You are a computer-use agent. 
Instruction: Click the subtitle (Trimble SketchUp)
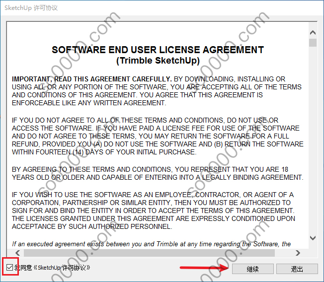point(158,61)
